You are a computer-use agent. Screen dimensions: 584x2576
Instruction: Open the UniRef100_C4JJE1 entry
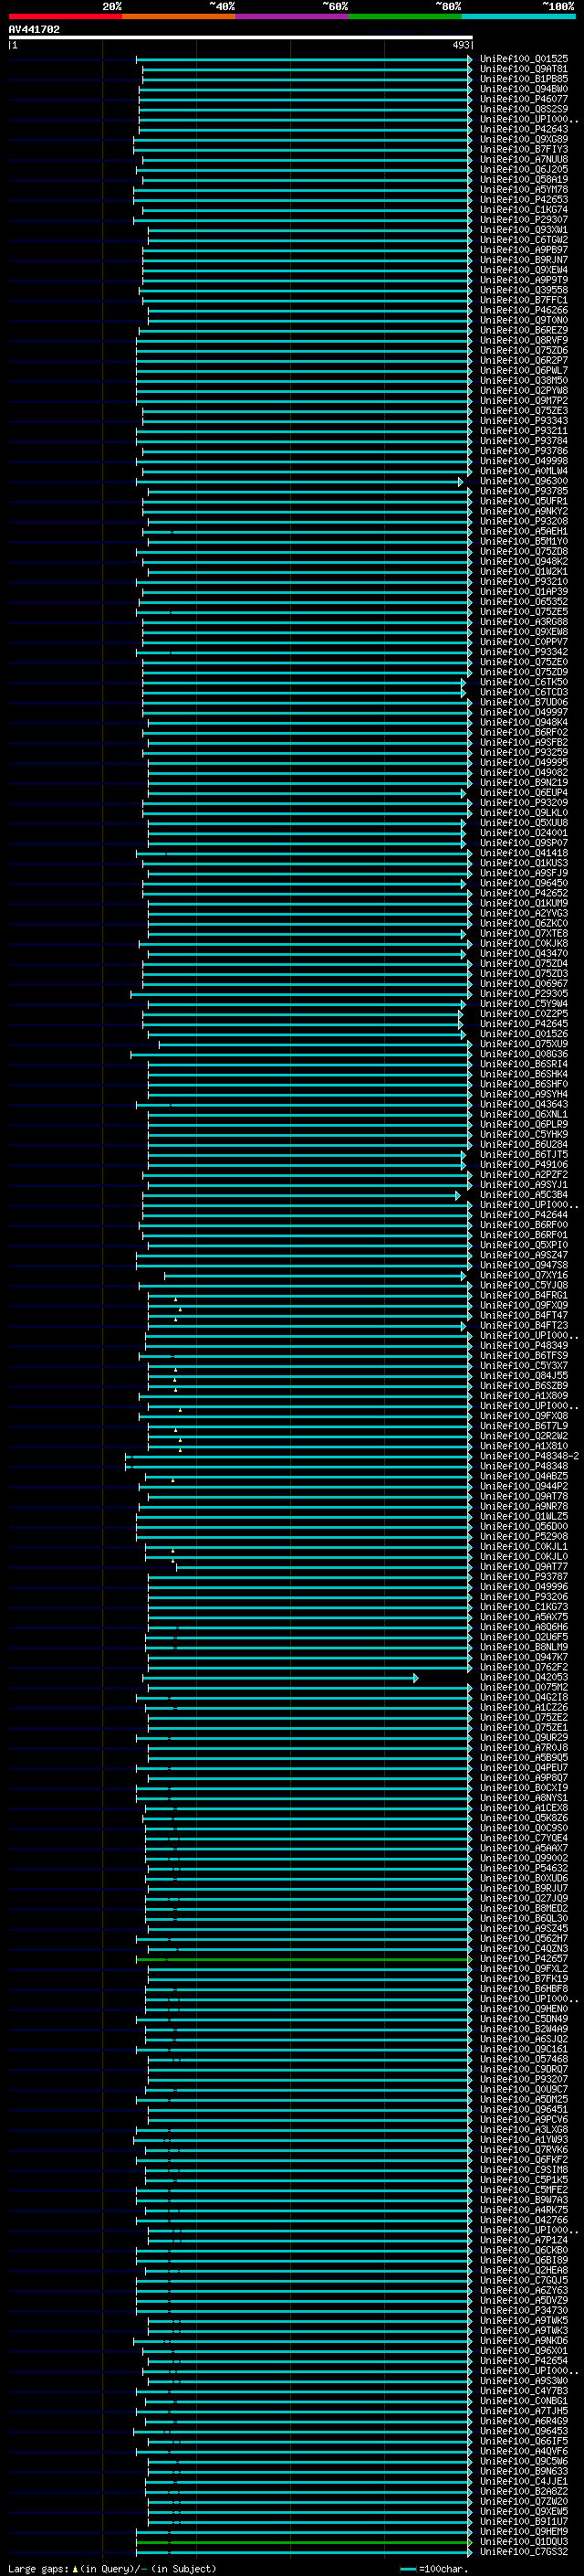tap(523, 2481)
